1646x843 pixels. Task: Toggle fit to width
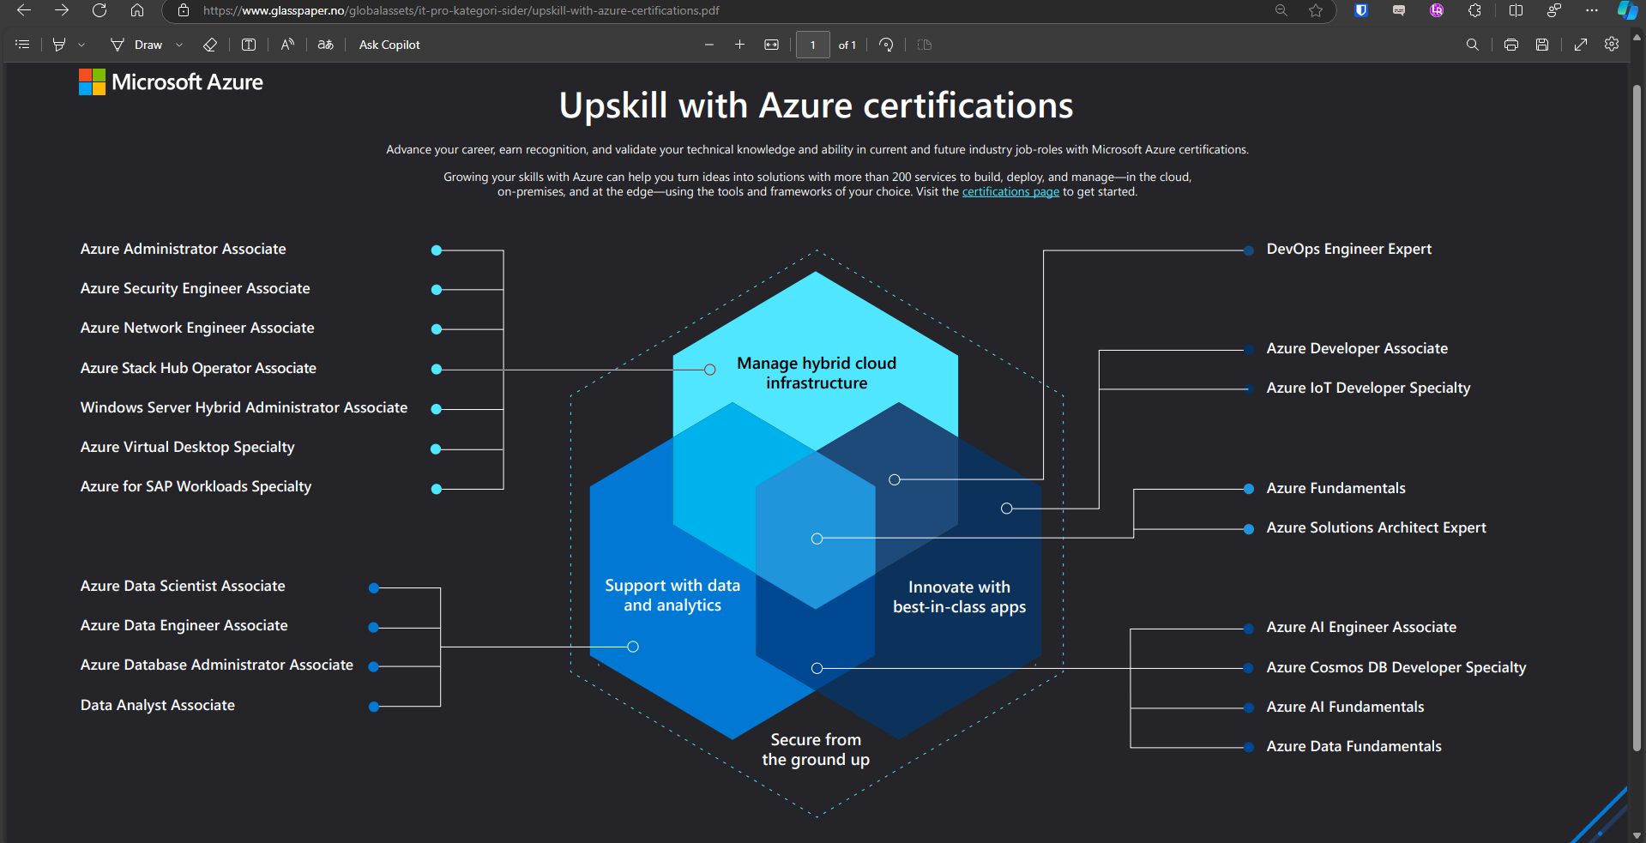[x=772, y=45]
